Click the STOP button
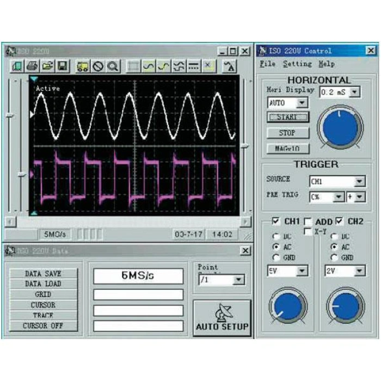The width and height of the screenshot is (381, 381). click(x=288, y=133)
